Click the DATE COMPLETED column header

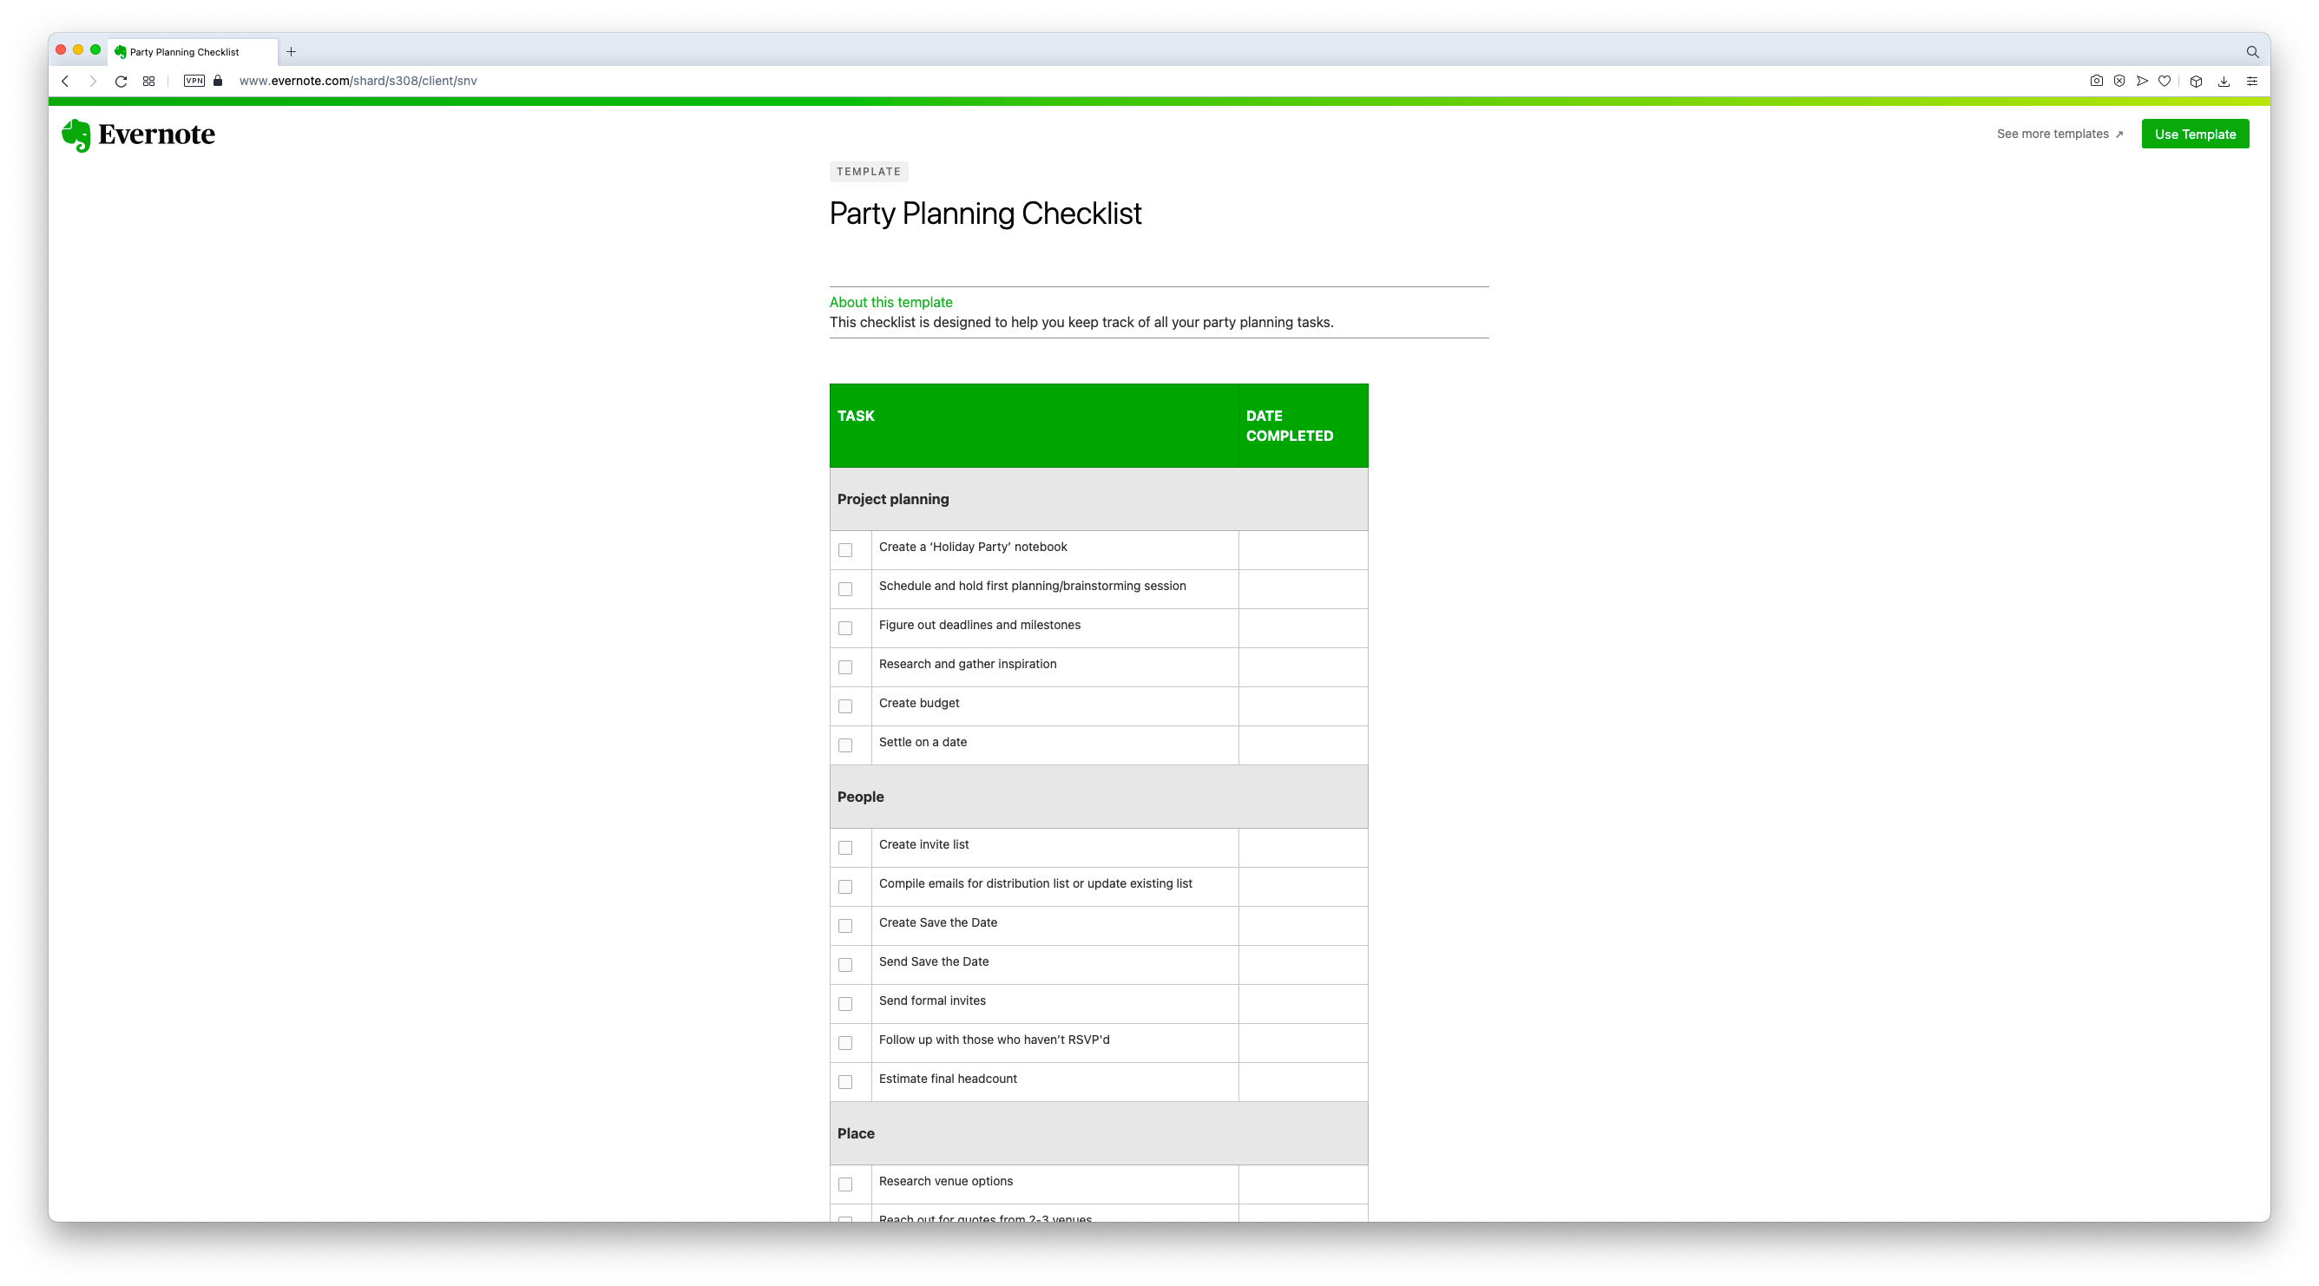tap(1303, 426)
